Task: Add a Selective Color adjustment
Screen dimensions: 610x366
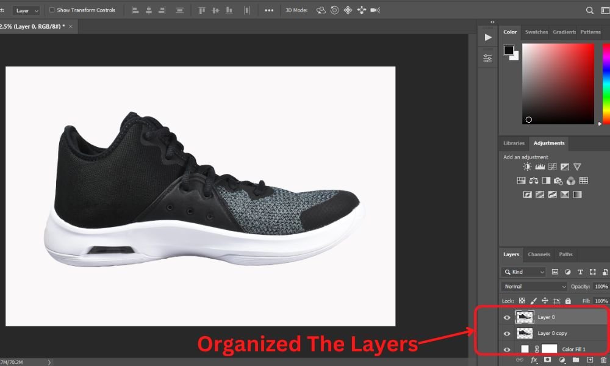Action: (565, 195)
